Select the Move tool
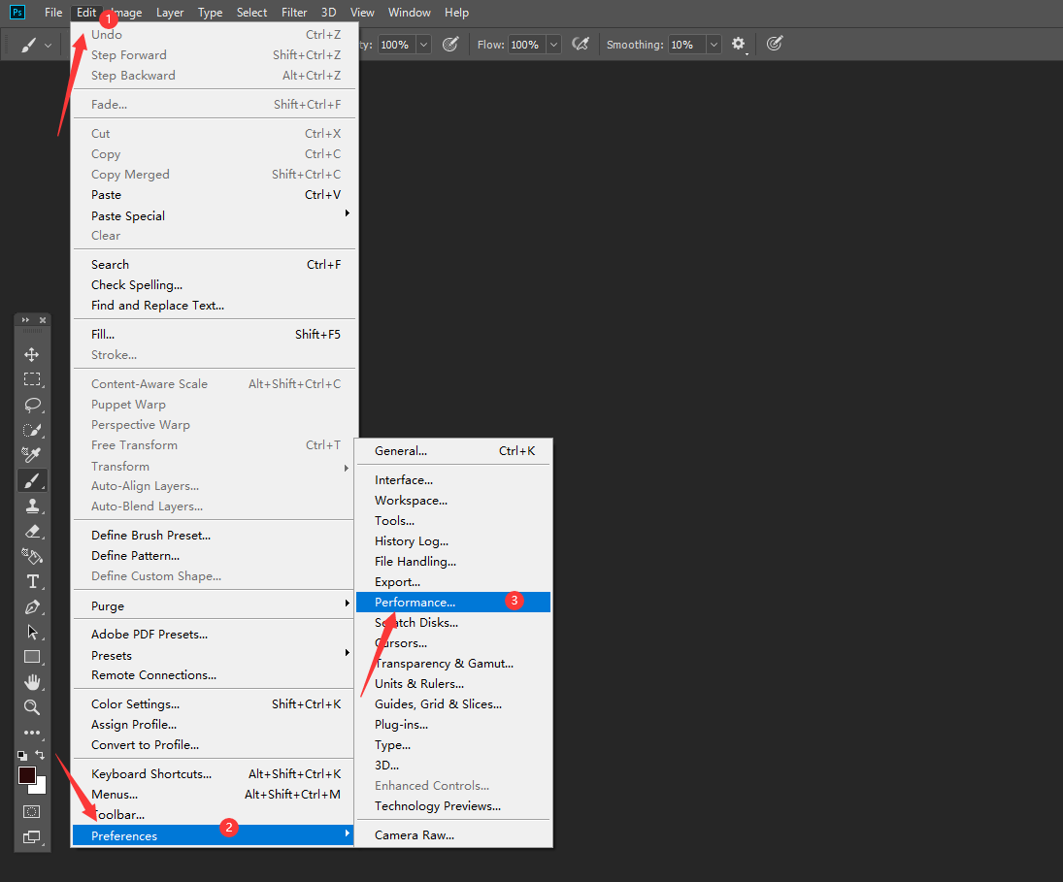The image size is (1063, 882). click(31, 354)
